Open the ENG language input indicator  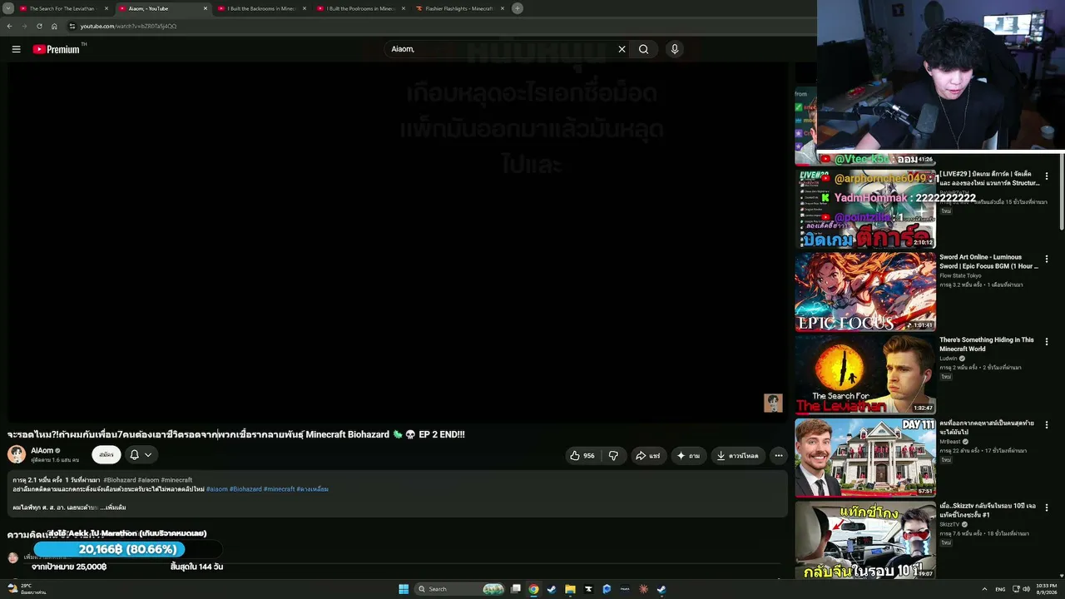coord(1000,589)
